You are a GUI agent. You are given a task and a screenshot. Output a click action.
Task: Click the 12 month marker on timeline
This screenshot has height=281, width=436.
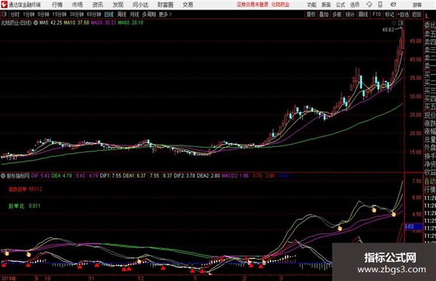(141, 279)
